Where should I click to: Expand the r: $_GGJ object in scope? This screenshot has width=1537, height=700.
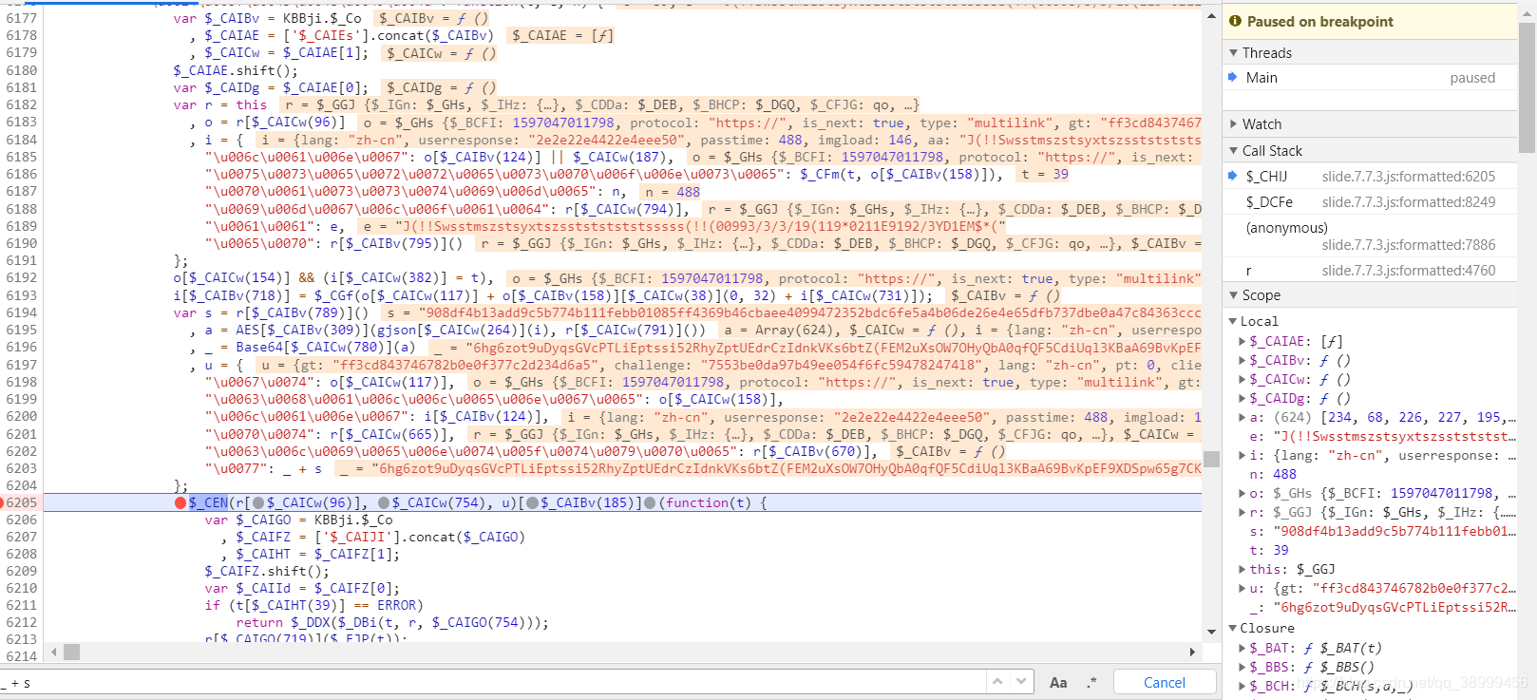point(1243,512)
